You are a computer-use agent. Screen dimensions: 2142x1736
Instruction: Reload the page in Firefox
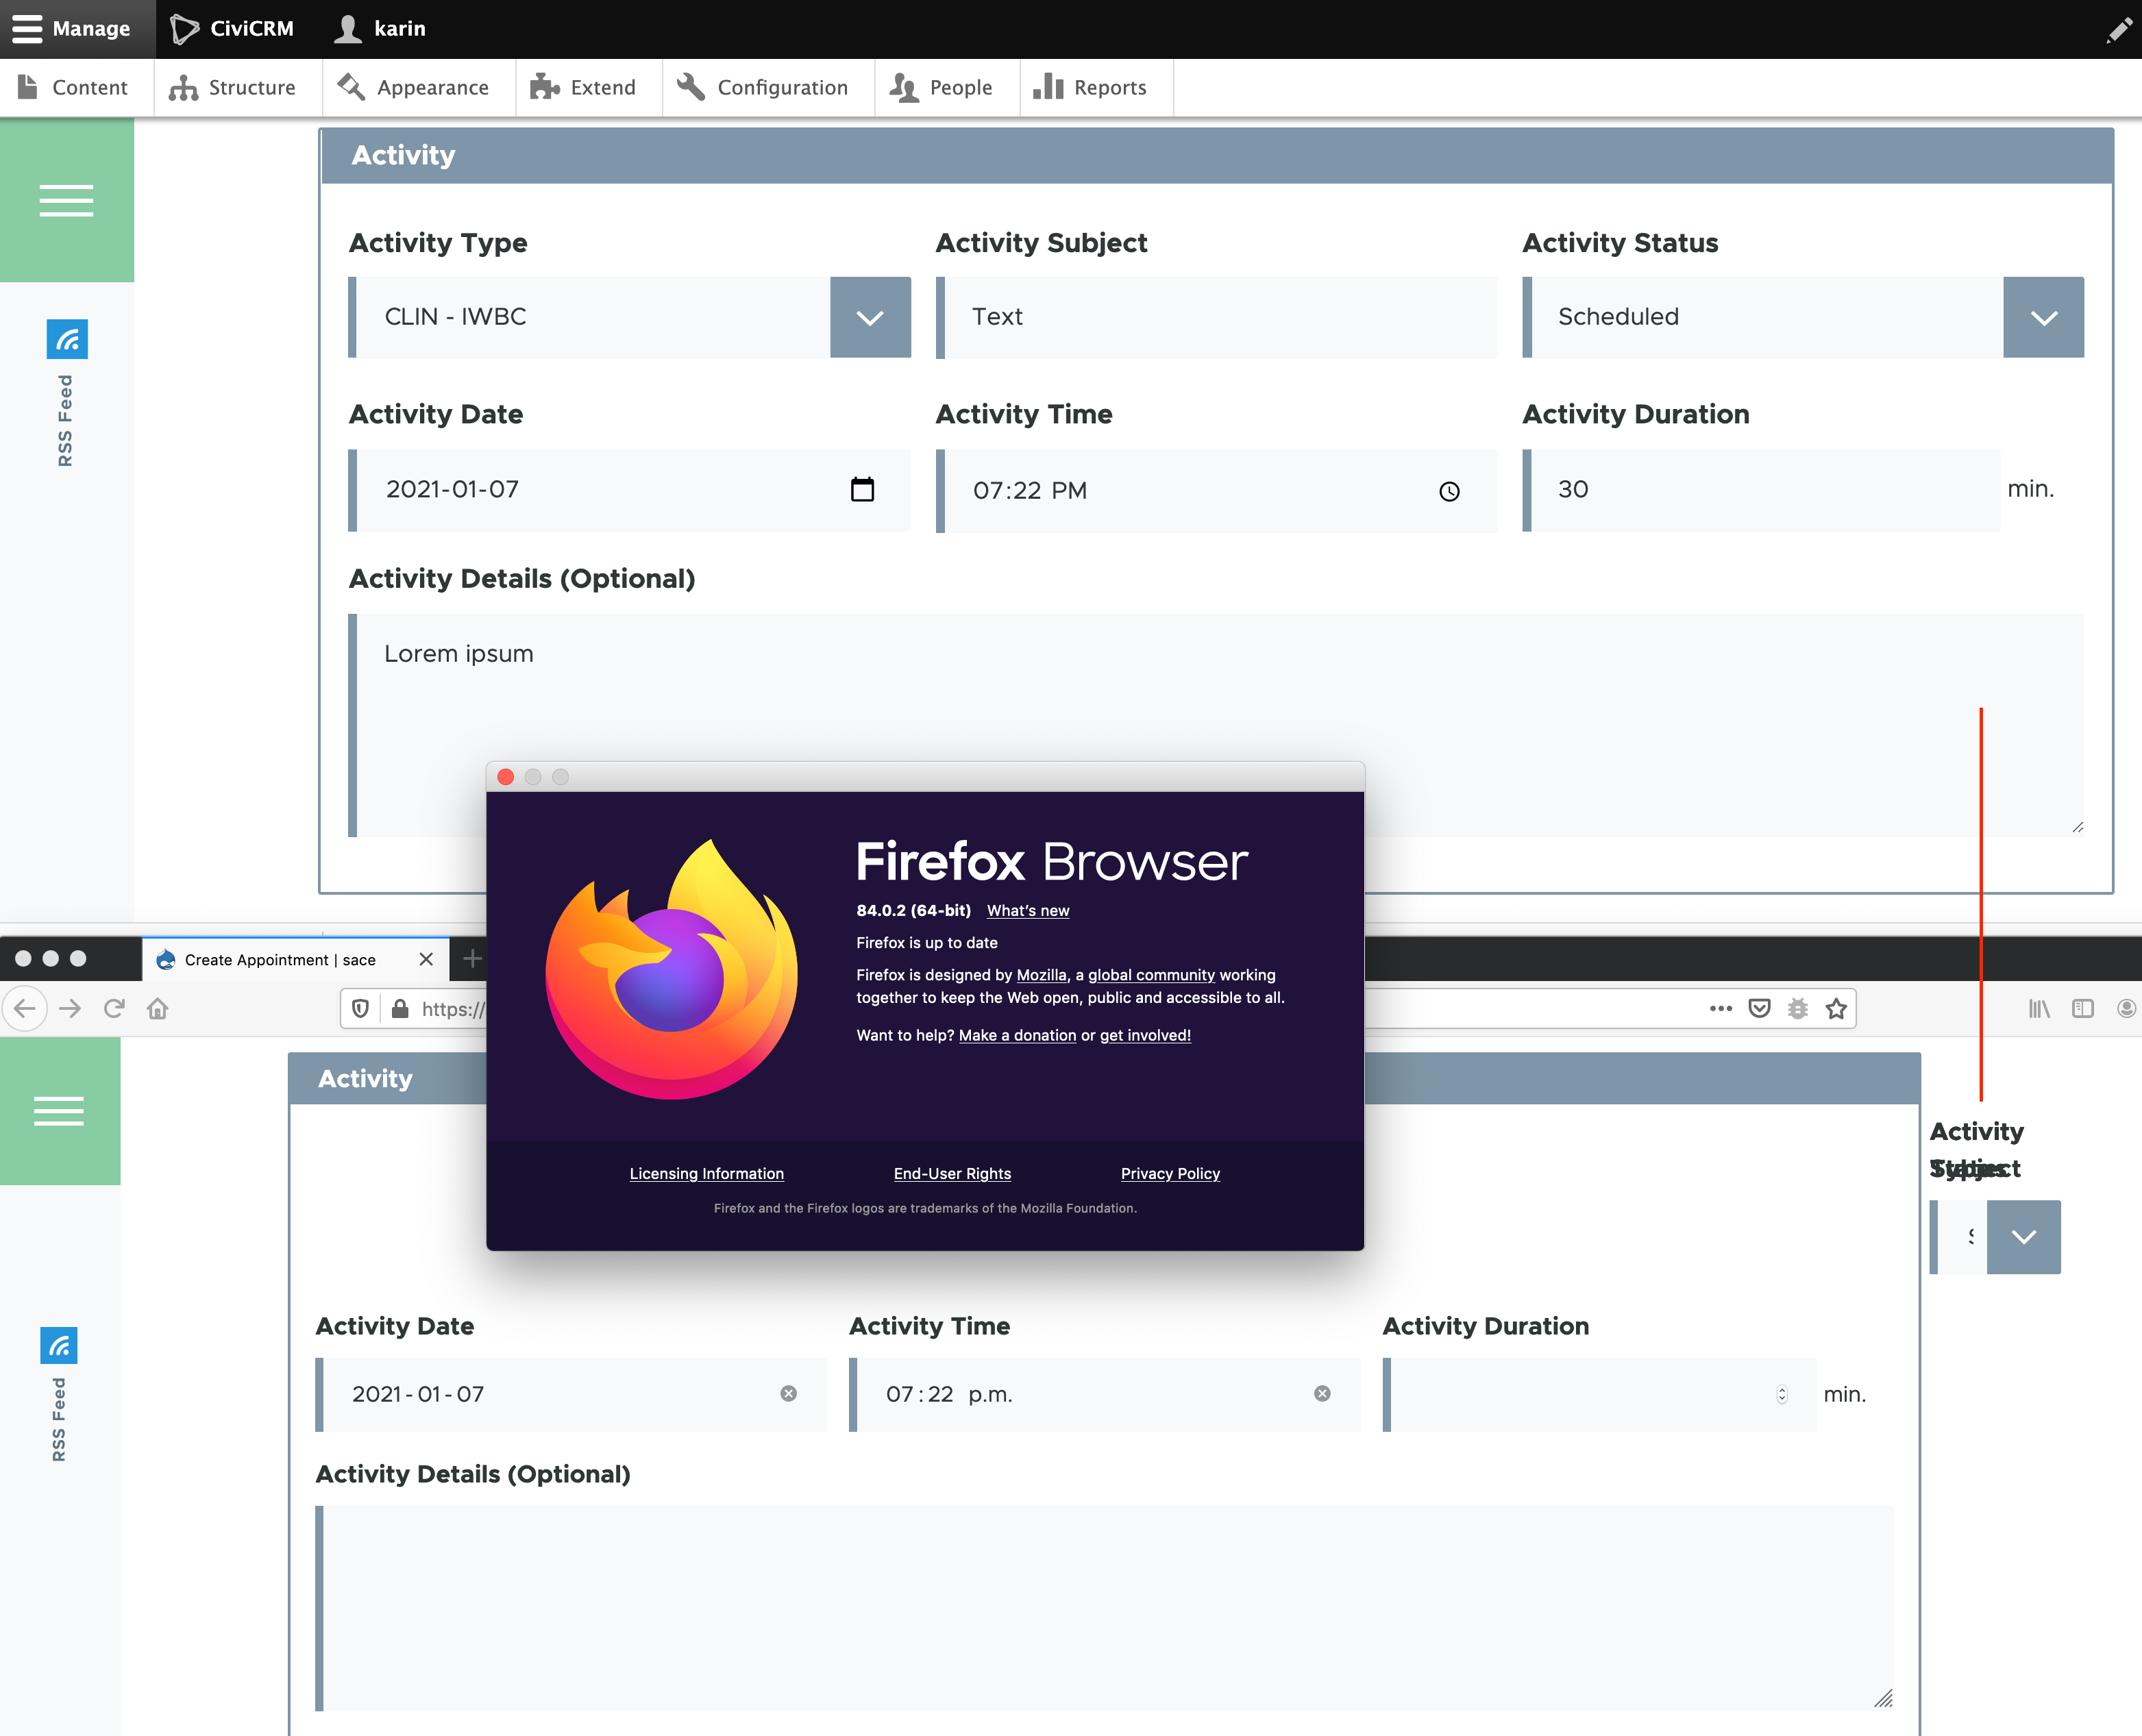point(114,1009)
